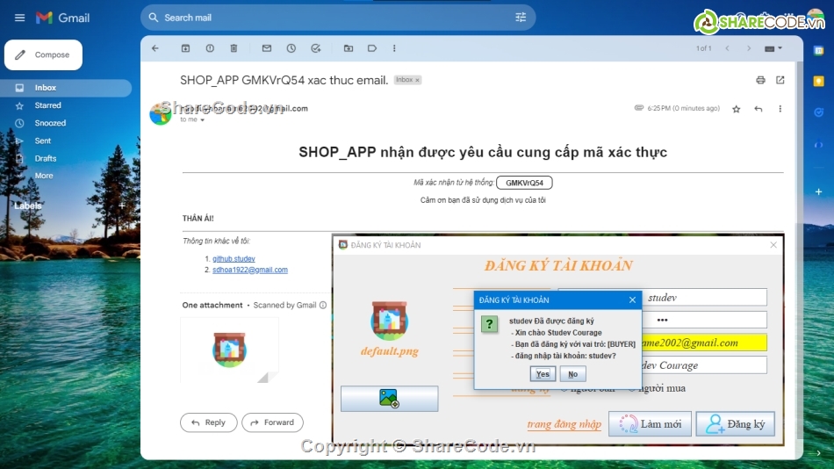Click the add image button under default.png

[389, 398]
